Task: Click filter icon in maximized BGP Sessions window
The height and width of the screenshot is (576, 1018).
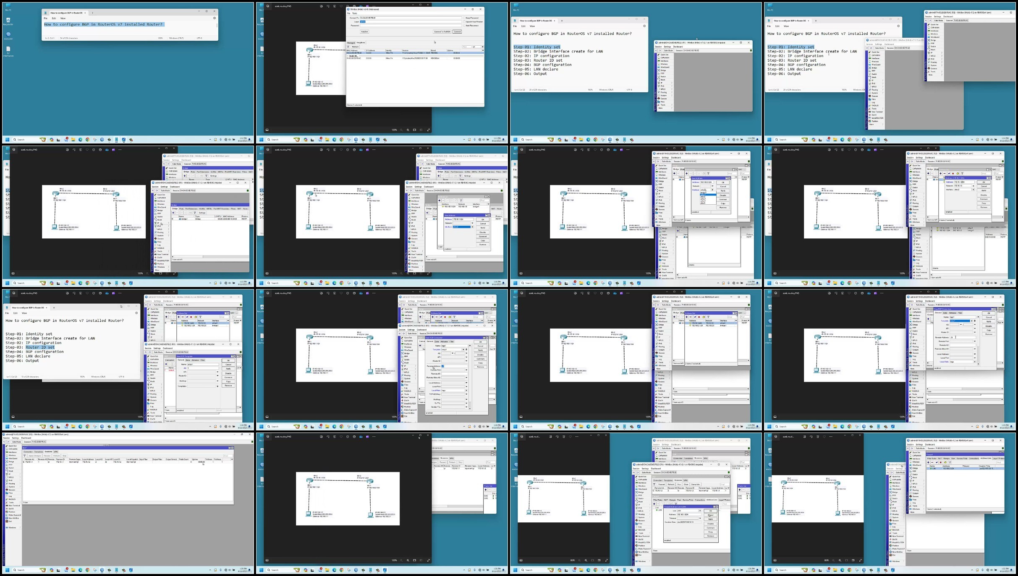Action: (x=25, y=456)
